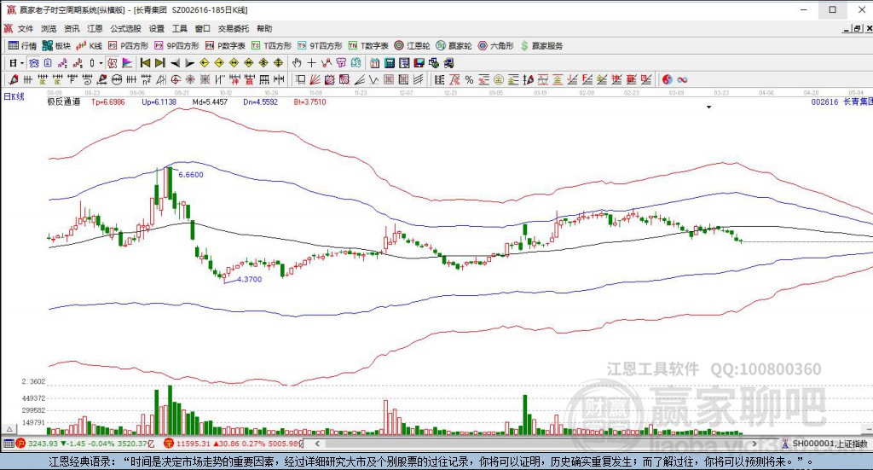Expand the dropdown beside the 0 icon

point(101,63)
